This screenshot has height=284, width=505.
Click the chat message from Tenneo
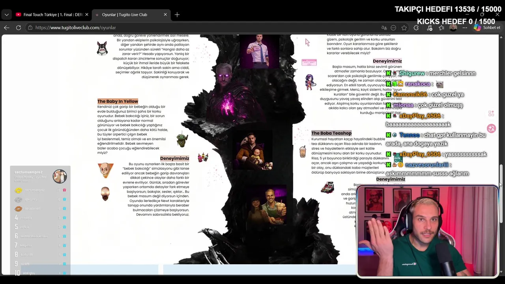(x=436, y=140)
